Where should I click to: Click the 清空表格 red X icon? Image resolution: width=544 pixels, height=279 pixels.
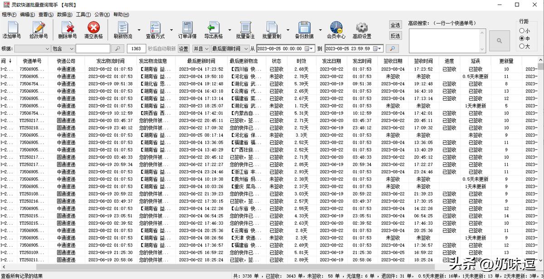pos(93,30)
